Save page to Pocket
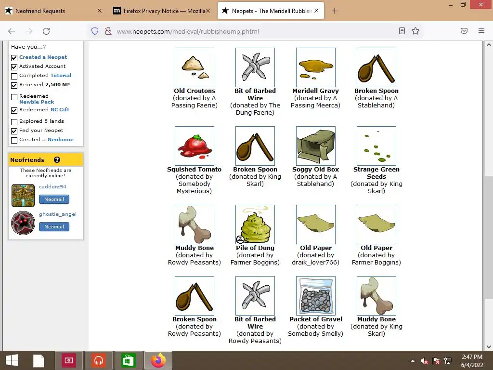This screenshot has height=370, width=493. [464, 31]
